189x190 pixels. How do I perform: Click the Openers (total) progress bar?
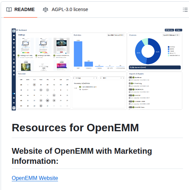click(155, 67)
